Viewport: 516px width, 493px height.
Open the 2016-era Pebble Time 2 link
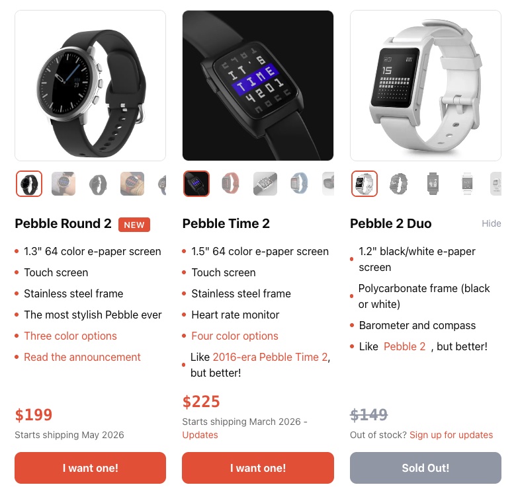(270, 357)
